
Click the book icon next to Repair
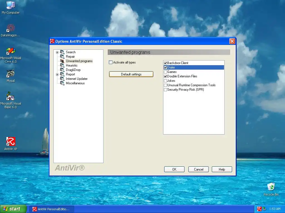click(x=62, y=57)
